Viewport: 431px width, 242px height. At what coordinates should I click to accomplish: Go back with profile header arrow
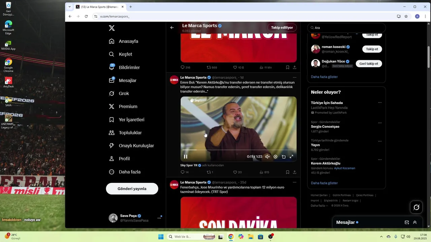[x=172, y=28]
